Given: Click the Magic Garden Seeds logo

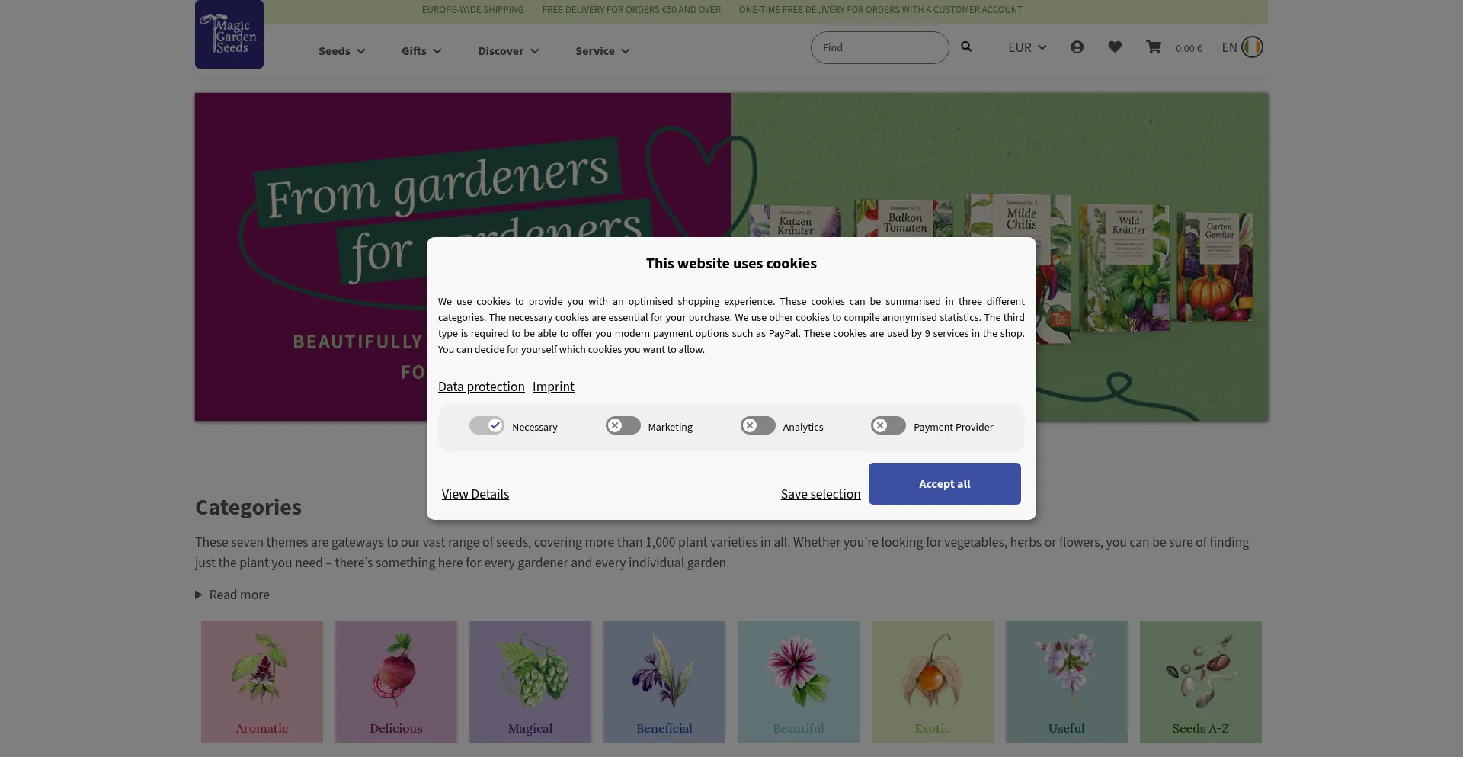Looking at the screenshot, I should pyautogui.click(x=229, y=34).
